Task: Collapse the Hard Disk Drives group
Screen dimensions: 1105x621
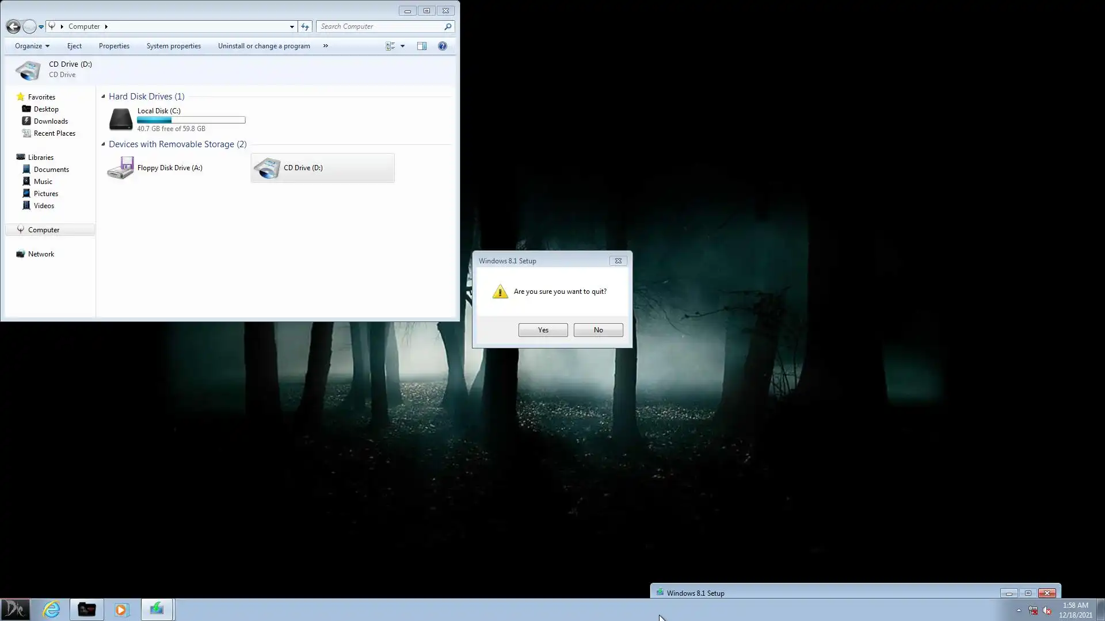Action: 104,97
